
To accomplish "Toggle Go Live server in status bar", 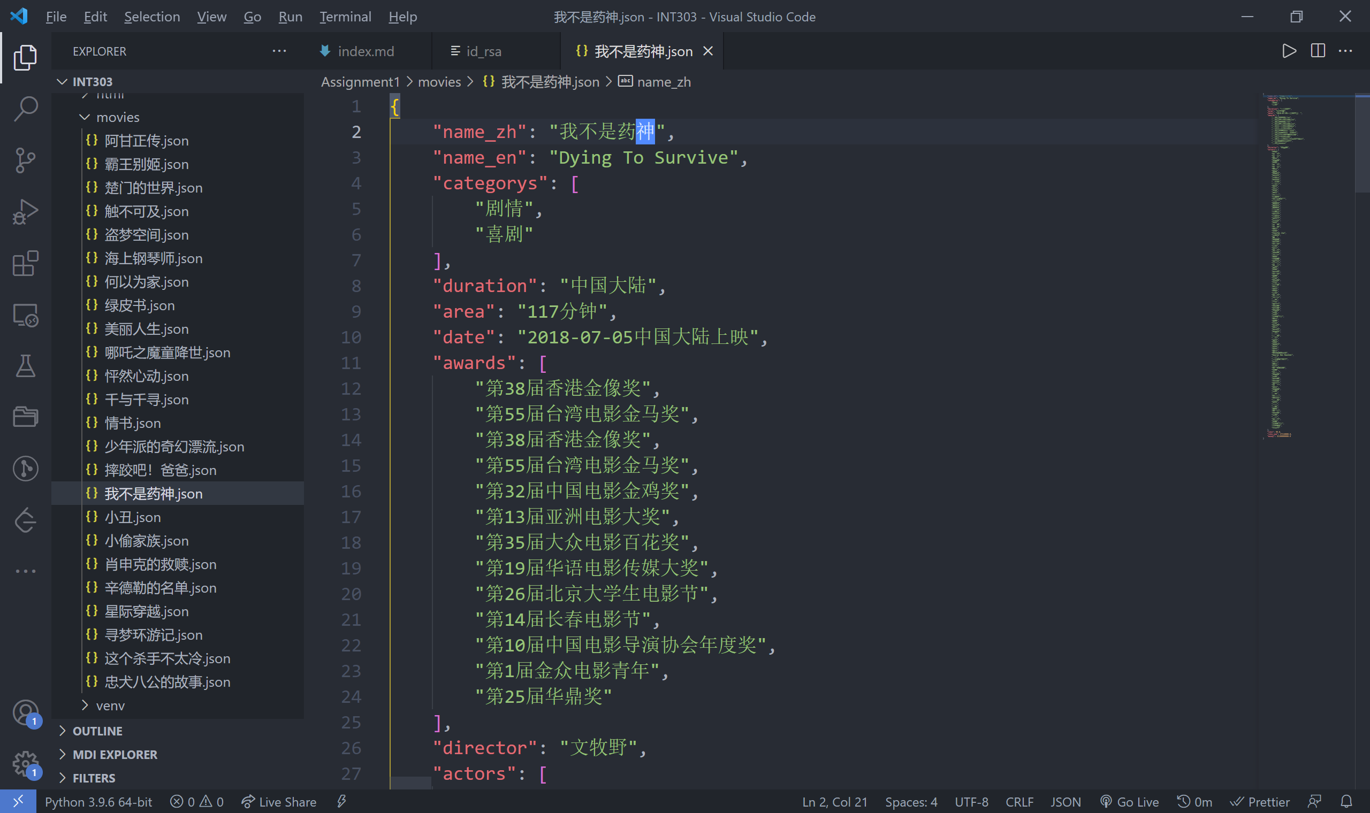I will coord(1129,802).
